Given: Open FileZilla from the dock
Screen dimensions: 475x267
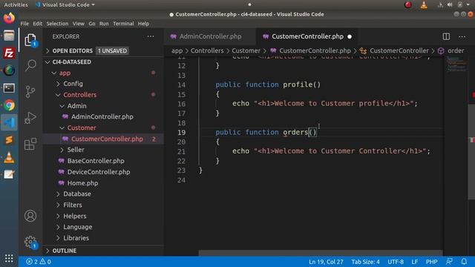Looking at the screenshot, I should pos(9,53).
